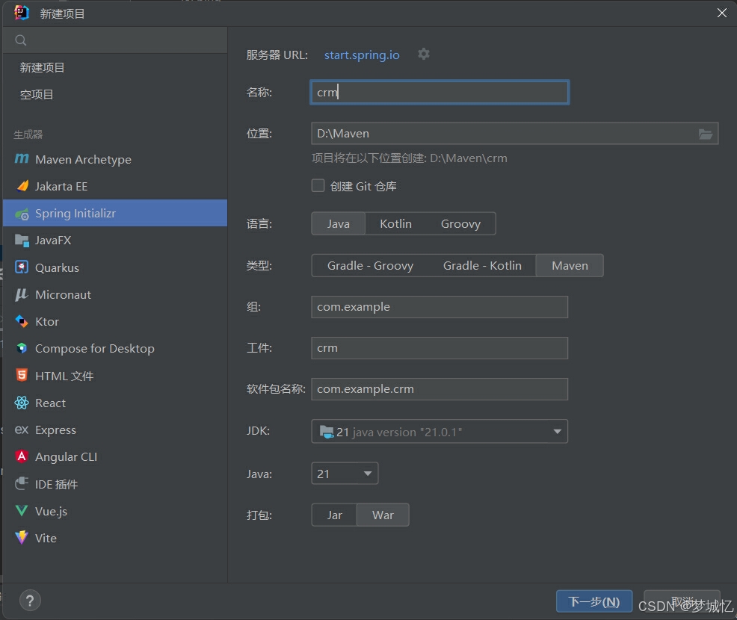Select the Quarkus generator icon

coord(22,267)
